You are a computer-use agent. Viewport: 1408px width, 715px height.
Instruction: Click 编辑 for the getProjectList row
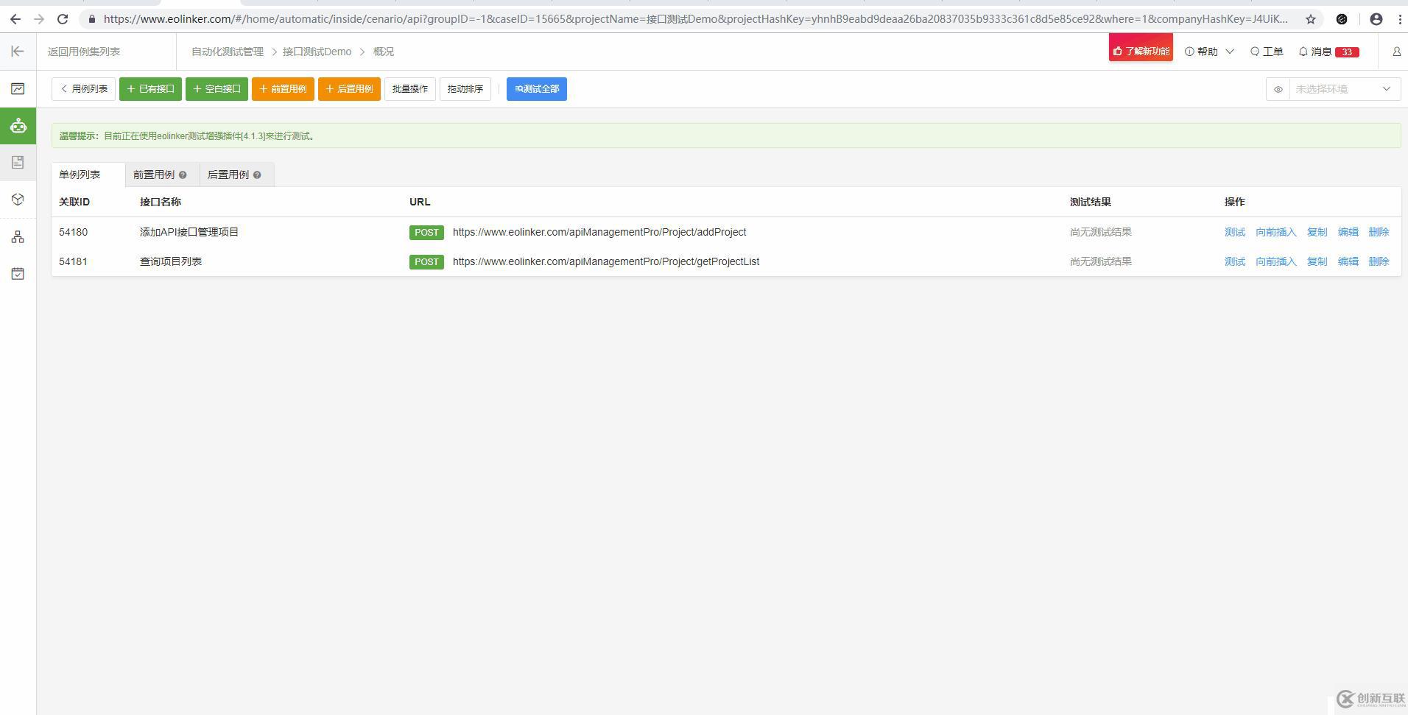point(1348,261)
